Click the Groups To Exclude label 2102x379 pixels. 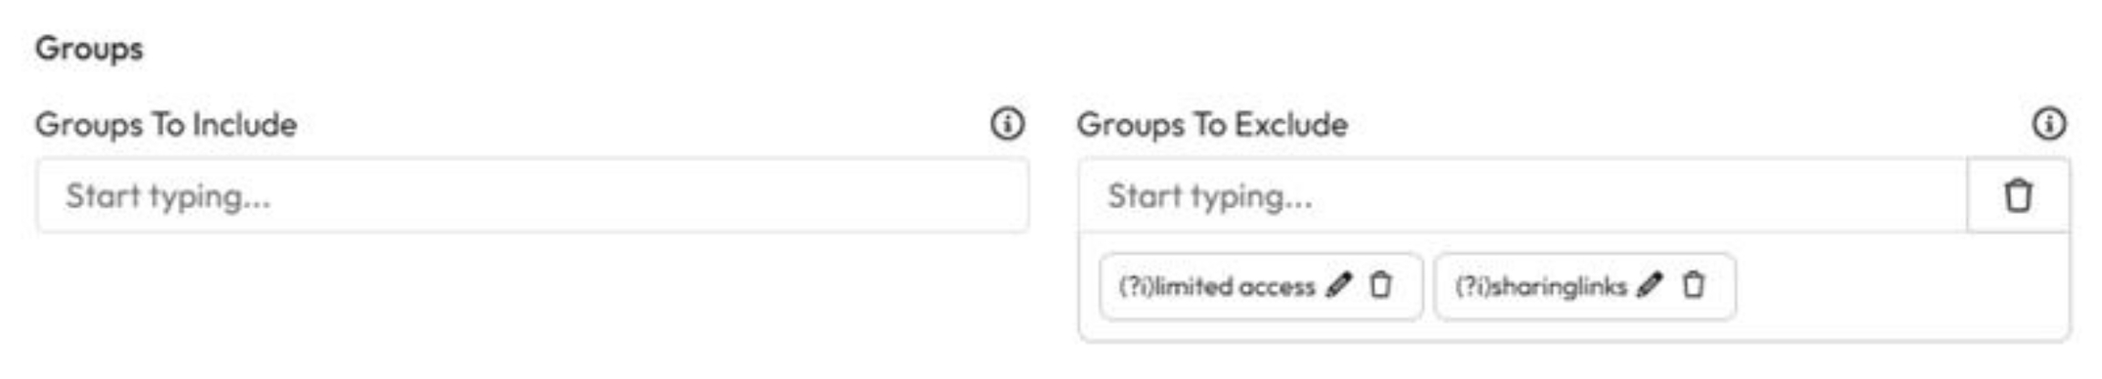click(1212, 125)
